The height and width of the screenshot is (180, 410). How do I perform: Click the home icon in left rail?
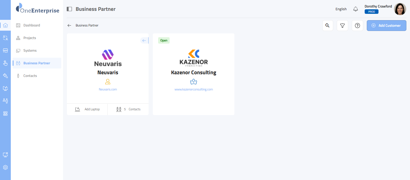click(x=5, y=25)
